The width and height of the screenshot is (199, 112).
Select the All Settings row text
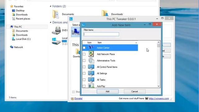(102, 73)
